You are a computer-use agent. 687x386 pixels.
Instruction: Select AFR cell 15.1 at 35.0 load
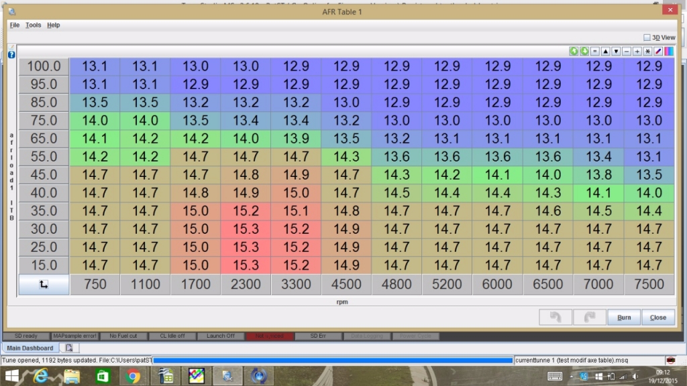click(296, 211)
